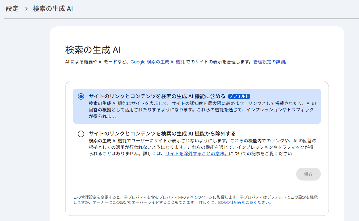Go to the 設定 breadcrumb
Viewport: 359px width, 221px height.
pos(12,9)
